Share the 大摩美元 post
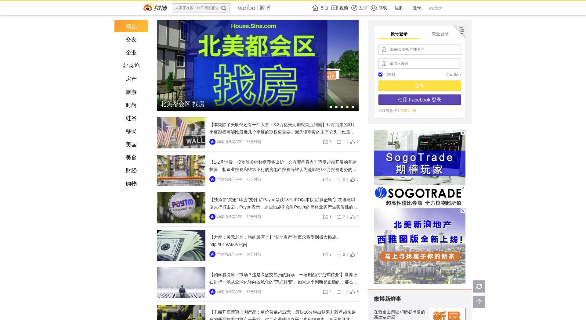The height and width of the screenshot is (320, 586). pos(327,254)
